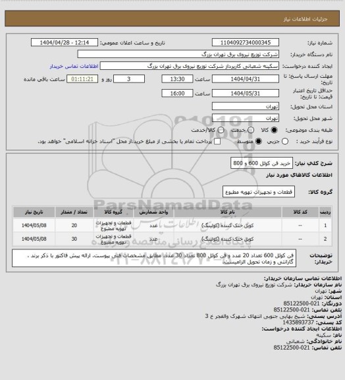The image size is (345, 380).
Task: Click the response deadline date 1404/04/31
Action: tap(246, 79)
